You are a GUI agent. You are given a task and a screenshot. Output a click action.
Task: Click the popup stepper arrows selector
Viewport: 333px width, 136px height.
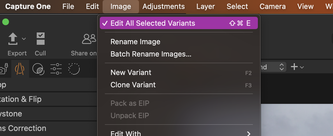282,67
